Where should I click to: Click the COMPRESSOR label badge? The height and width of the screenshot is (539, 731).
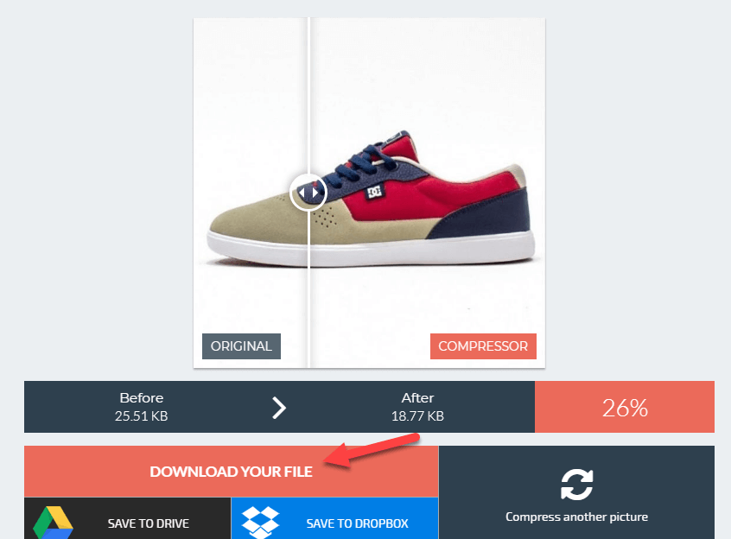[483, 346]
